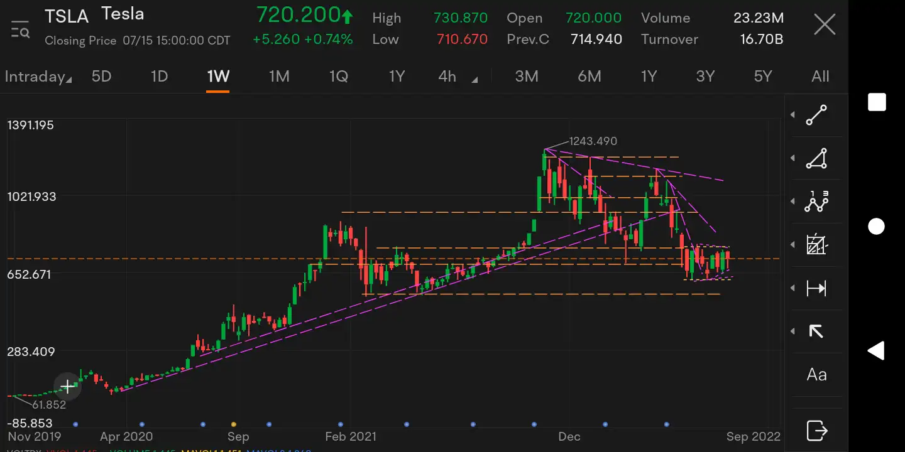Tap the Feb 2021 date axis label

click(350, 437)
